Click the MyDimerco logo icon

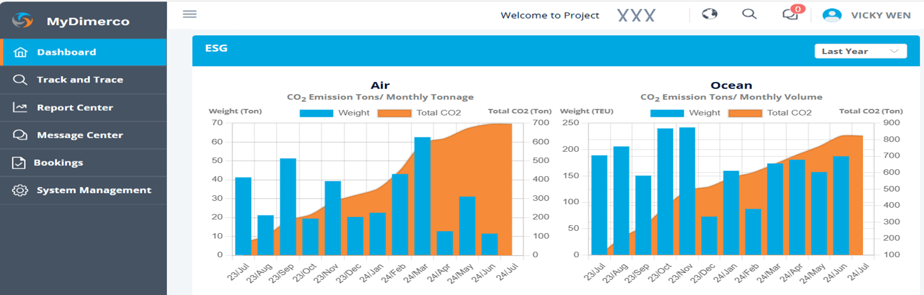coord(22,21)
